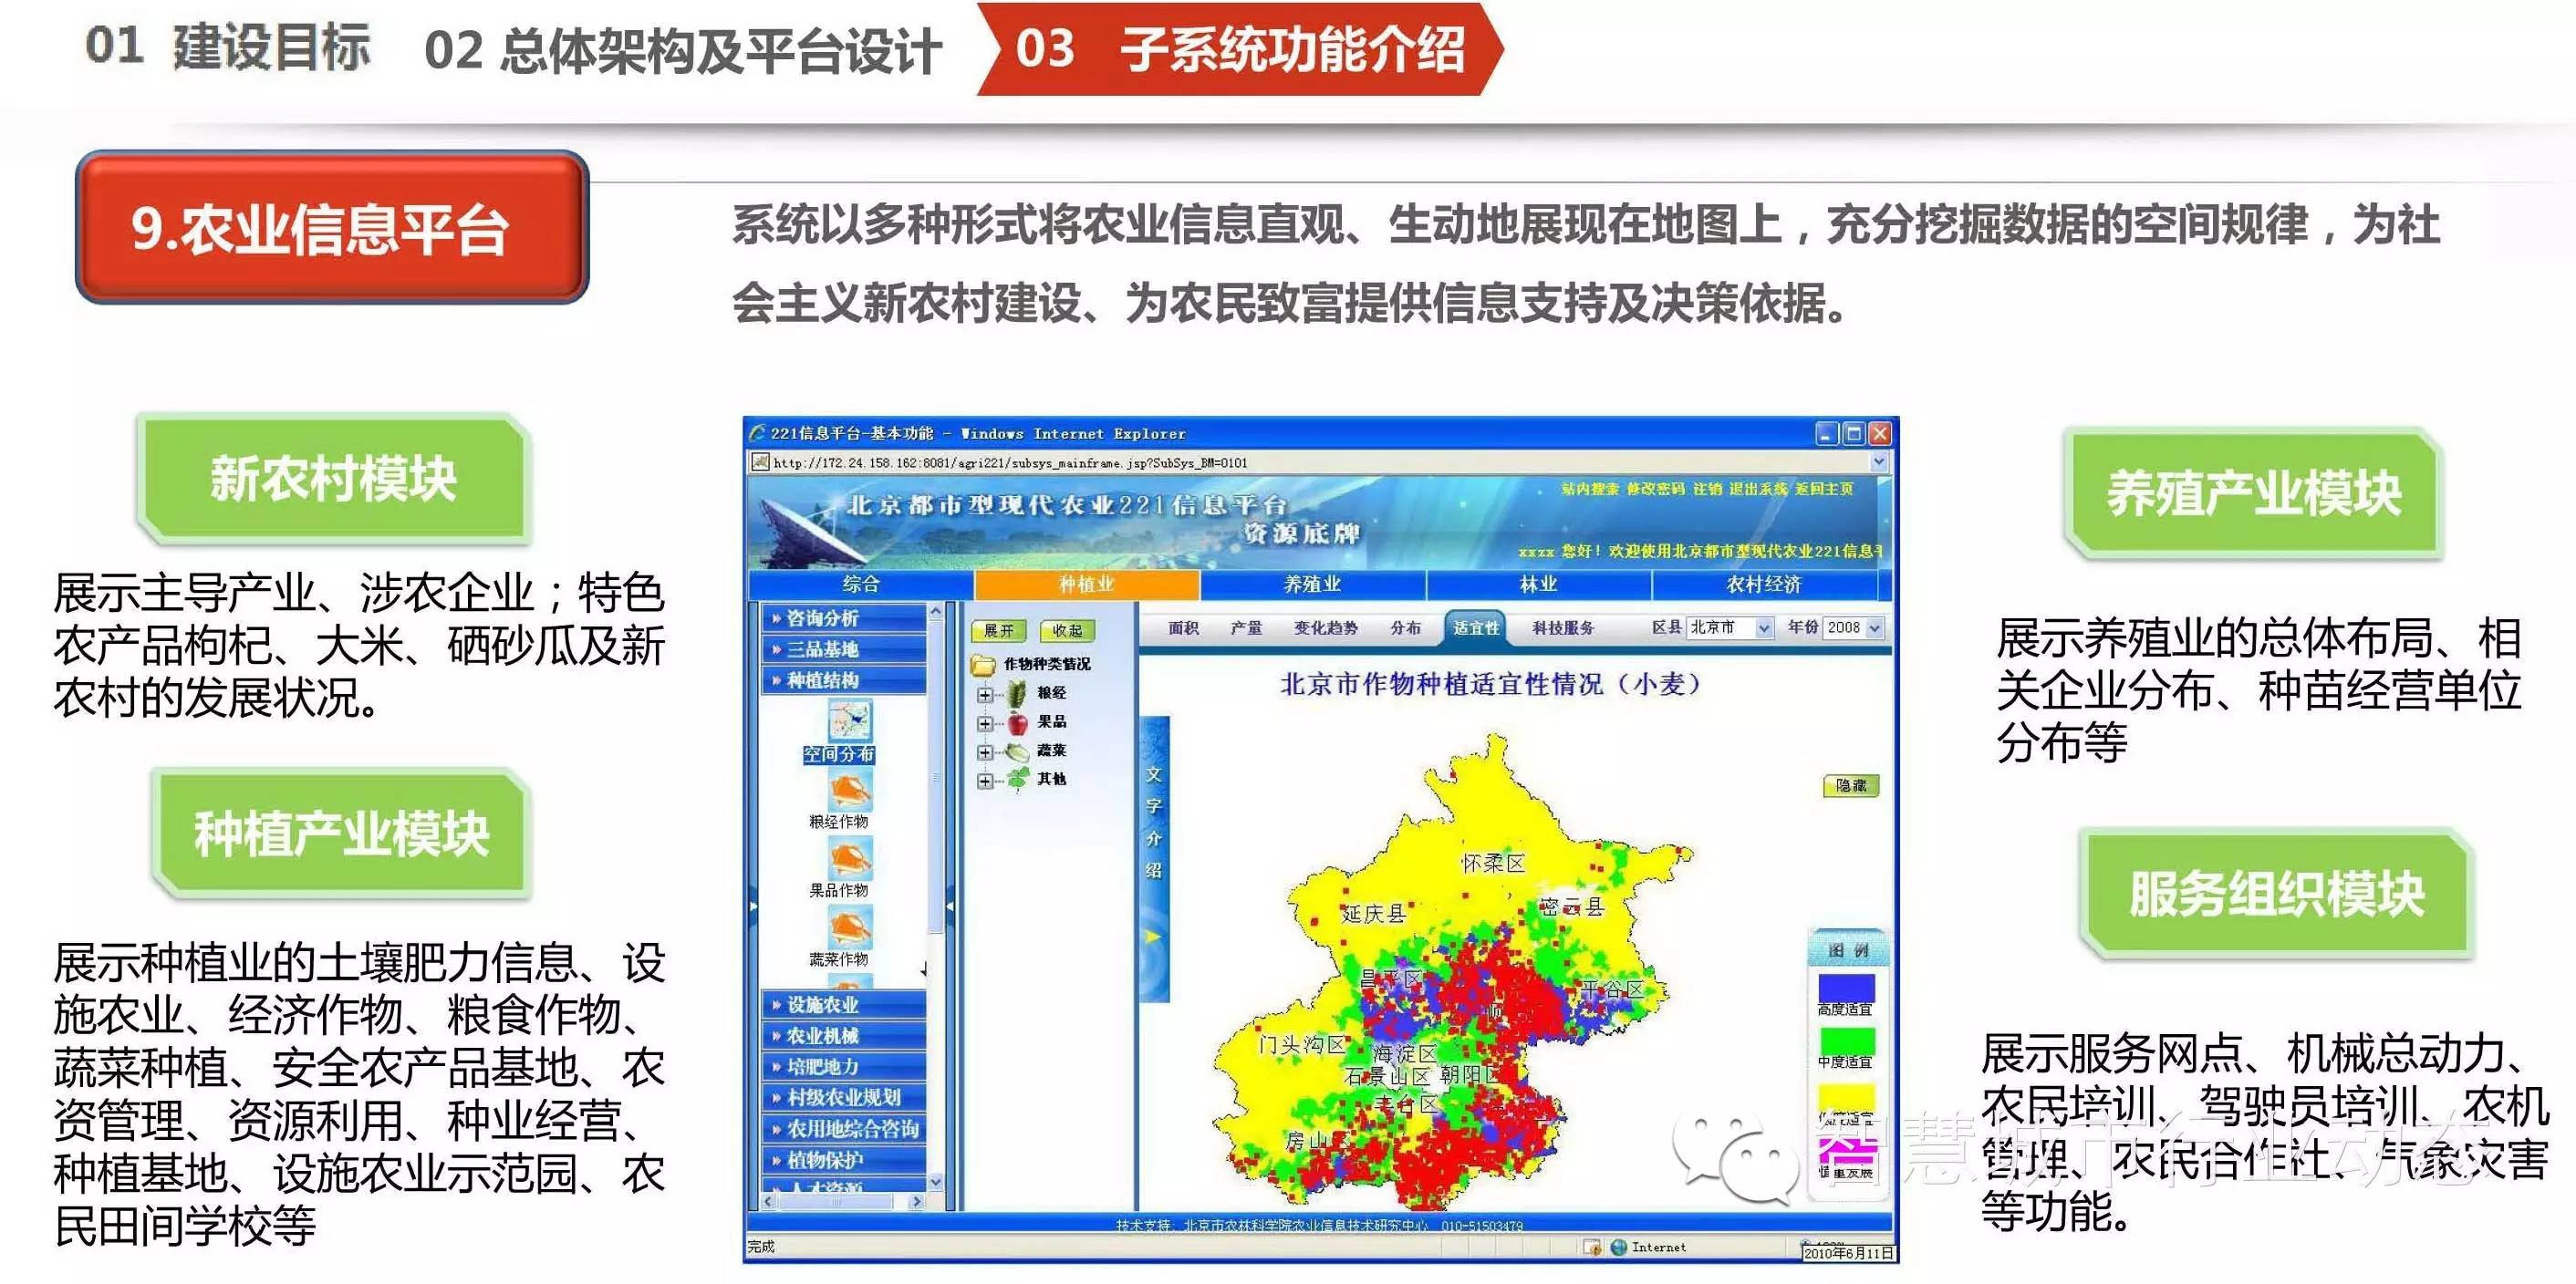2576x1284 pixels.
Task: Click the blue 高度适宜 legend swatch
Action: coord(1845,988)
